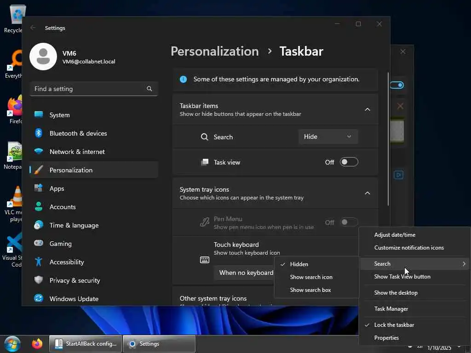Click the taskbar clock date 1/10/2025

click(x=439, y=348)
